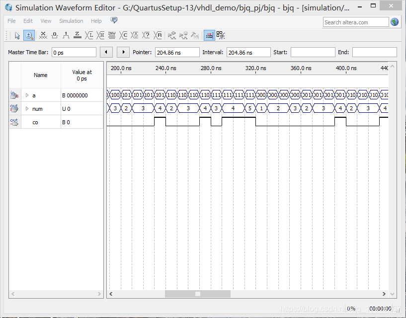Select the 'a' input signal row
Viewport: 406px width, 318px height.
(56, 95)
